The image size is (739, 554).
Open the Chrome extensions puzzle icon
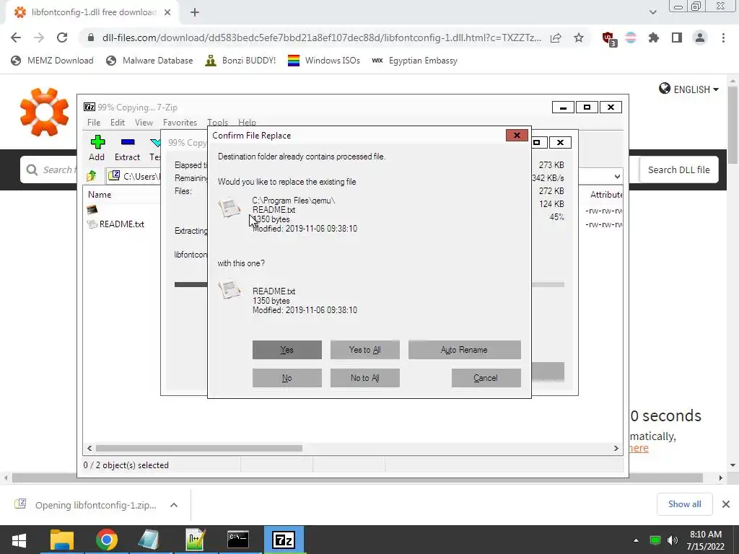click(654, 38)
